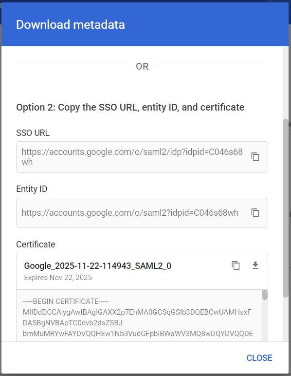Click the OR divider label
This screenshot has width=291, height=376.
coord(142,66)
